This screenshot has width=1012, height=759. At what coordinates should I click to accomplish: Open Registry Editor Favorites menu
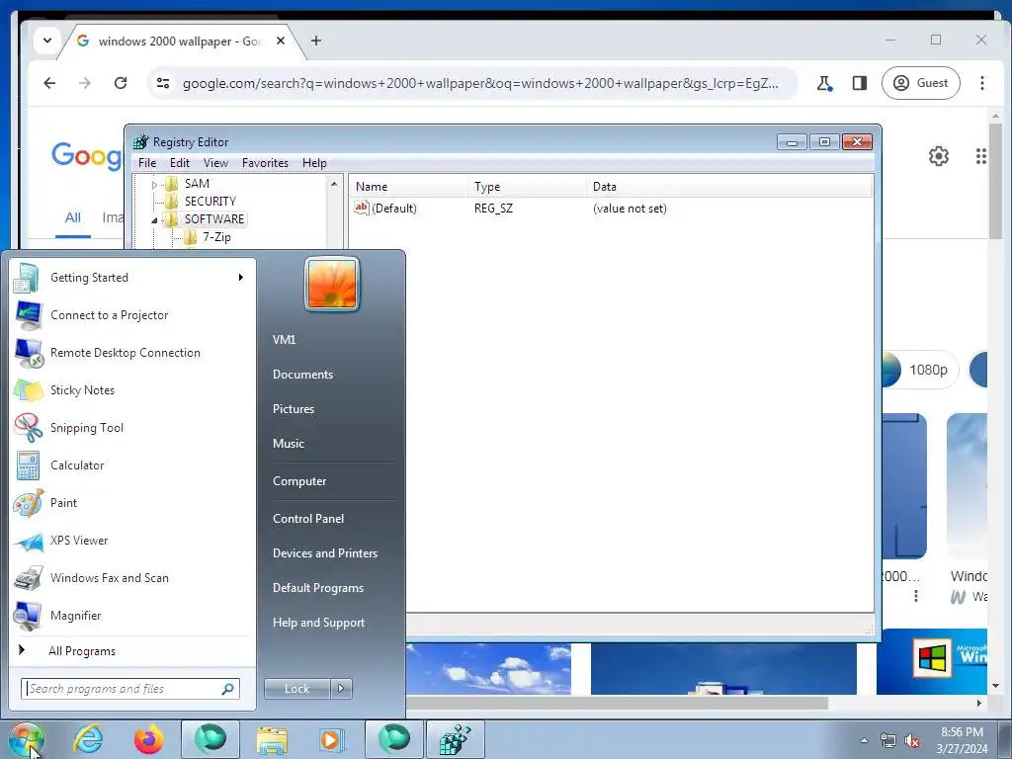click(265, 163)
